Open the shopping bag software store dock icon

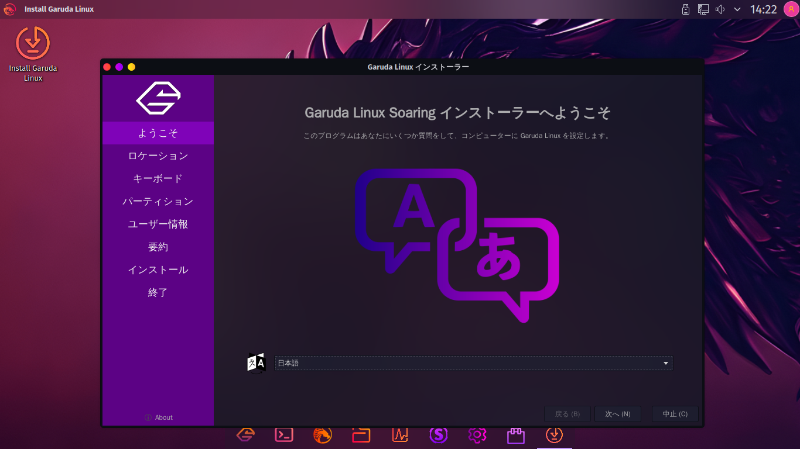pos(516,434)
